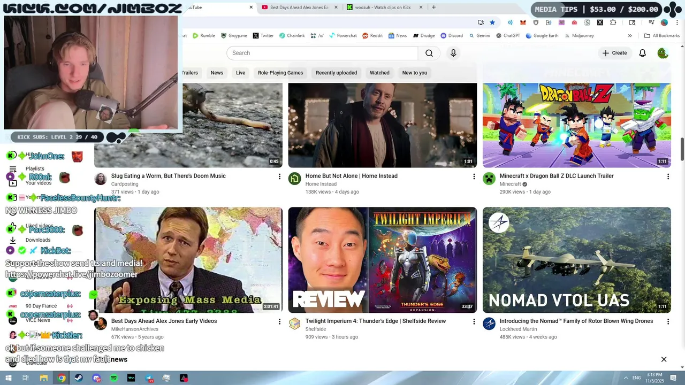
Task: Open the Home But Not Alone video thumbnail
Action: coord(383,125)
